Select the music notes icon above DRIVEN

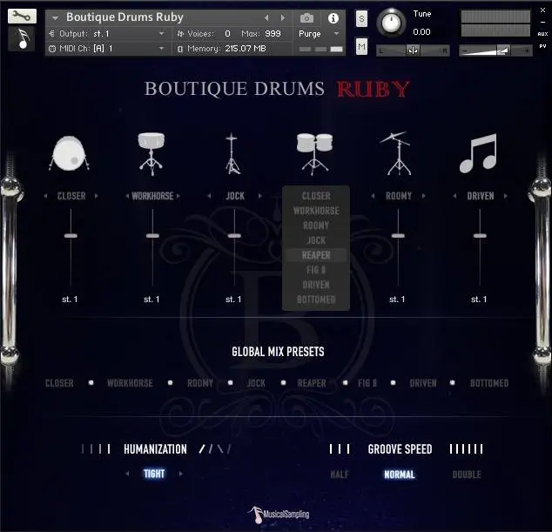click(478, 153)
